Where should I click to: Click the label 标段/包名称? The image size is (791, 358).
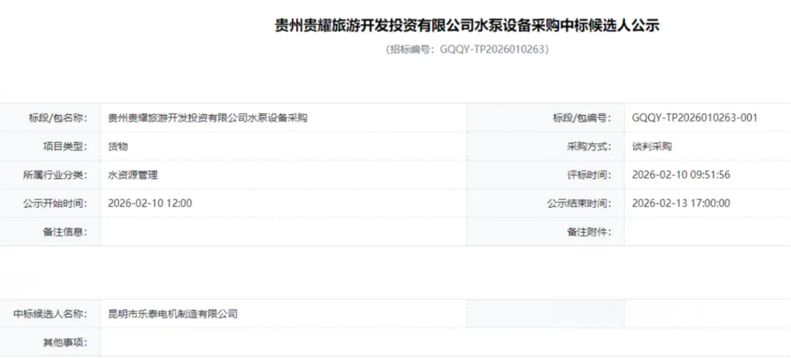pyautogui.click(x=58, y=118)
